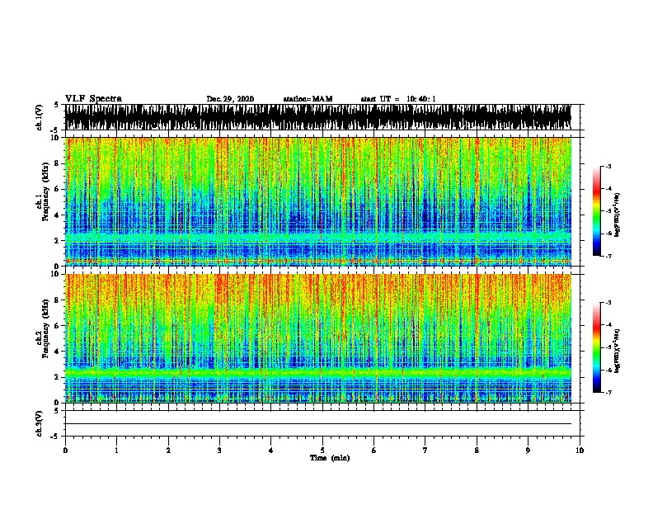Click the 6 kHz tick on the ch.1 frequency axis

click(58, 189)
